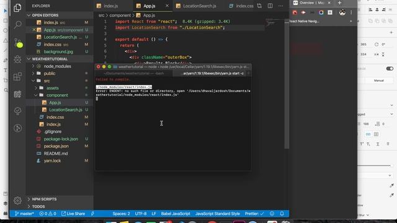Open the Search view in activity bar
Viewport: 397px width, 223px height.
(x=17, y=25)
